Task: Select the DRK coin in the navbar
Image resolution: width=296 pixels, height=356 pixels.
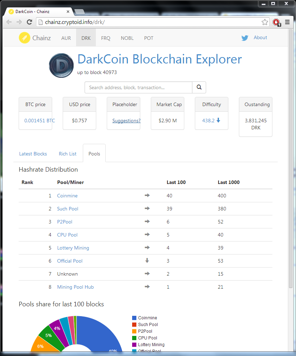Action: click(x=86, y=38)
